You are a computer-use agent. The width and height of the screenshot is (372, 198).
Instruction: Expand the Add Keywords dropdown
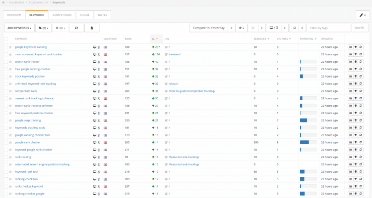(x=20, y=28)
